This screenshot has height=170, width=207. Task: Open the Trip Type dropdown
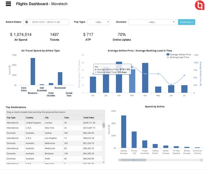coord(99,22)
